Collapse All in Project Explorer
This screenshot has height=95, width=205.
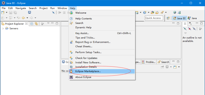point(32,24)
